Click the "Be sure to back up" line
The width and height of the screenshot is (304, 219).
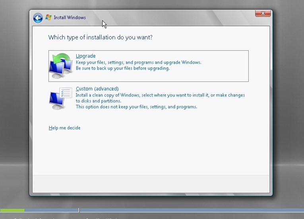pyautogui.click(x=122, y=68)
